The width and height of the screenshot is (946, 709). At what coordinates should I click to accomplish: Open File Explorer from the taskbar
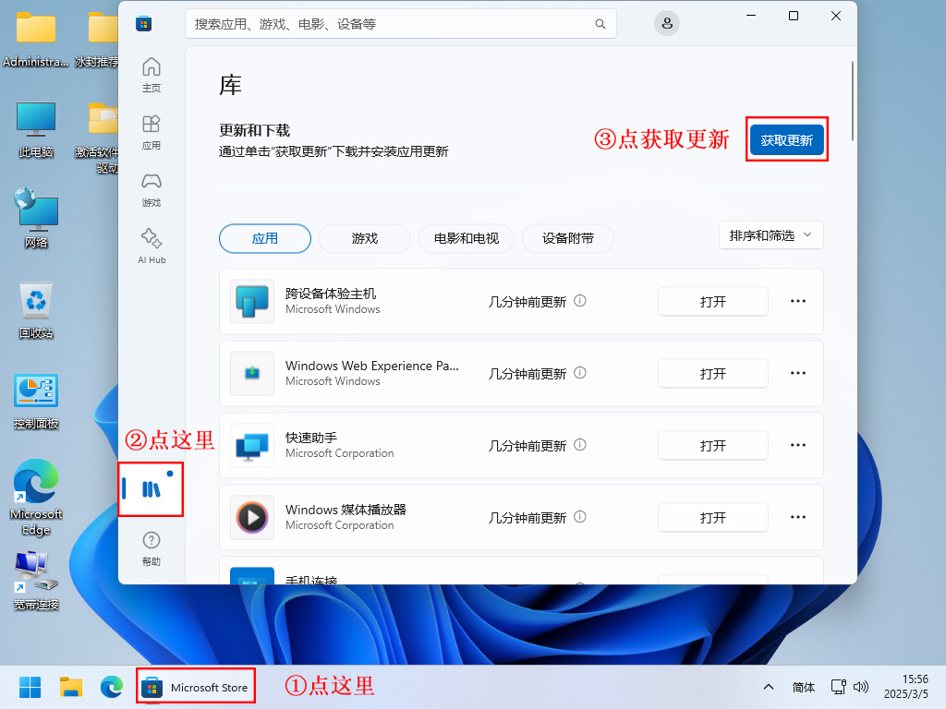pyautogui.click(x=70, y=687)
